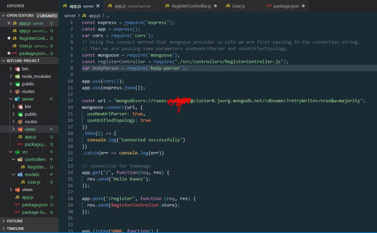Open the RegisterController.js tab
The height and width of the screenshot is (233, 377).
click(x=191, y=6)
